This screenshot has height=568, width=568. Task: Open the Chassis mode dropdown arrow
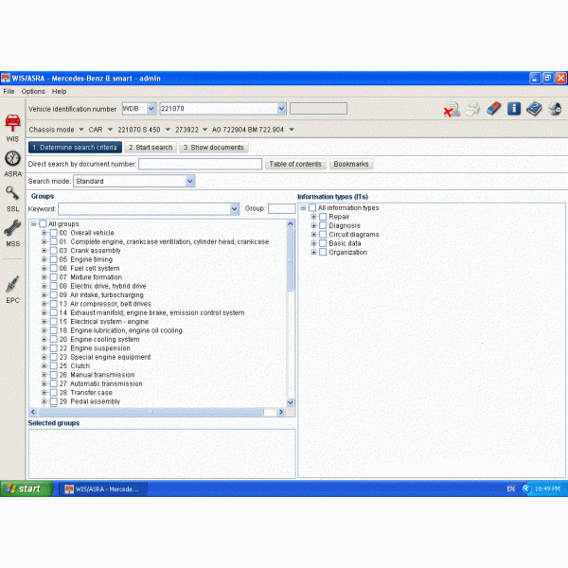(x=81, y=130)
